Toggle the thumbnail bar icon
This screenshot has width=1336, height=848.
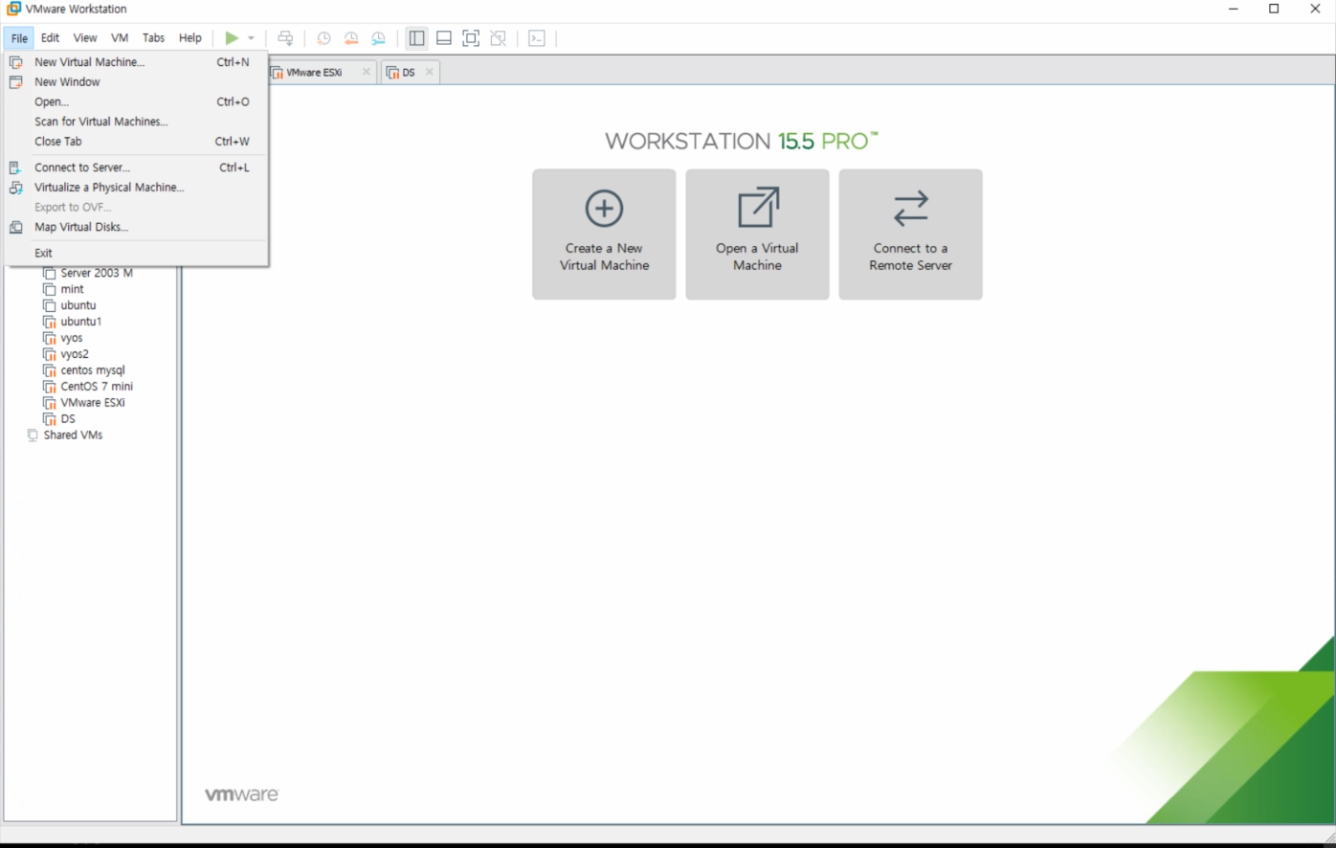tap(444, 38)
